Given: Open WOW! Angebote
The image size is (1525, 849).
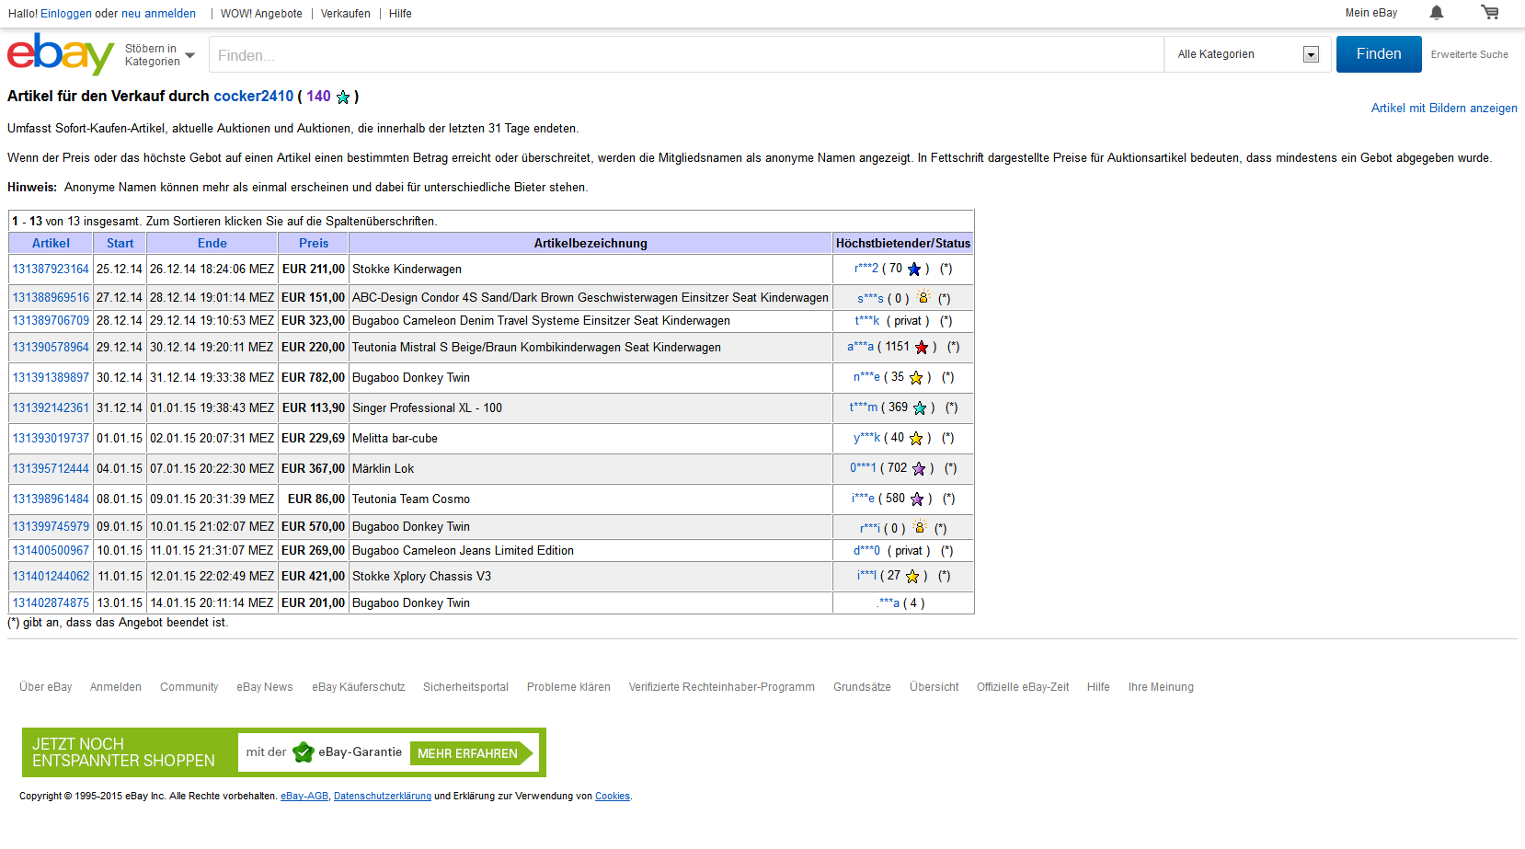Looking at the screenshot, I should tap(261, 14).
